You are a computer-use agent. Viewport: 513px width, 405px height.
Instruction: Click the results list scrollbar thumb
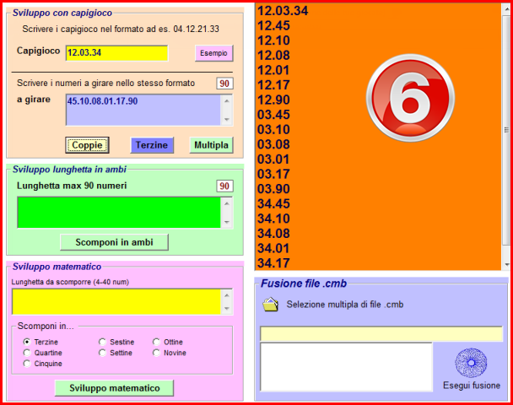507,130
